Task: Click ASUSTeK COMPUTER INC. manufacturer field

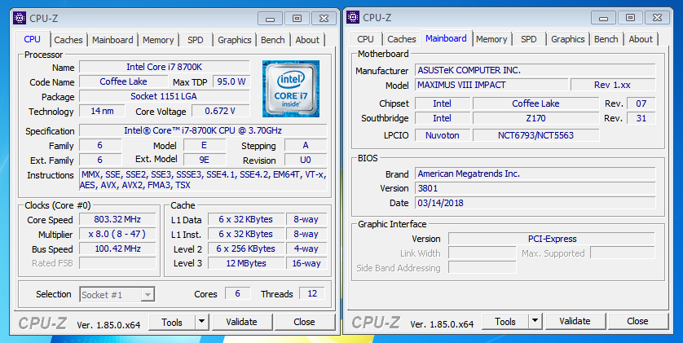Action: [x=535, y=70]
